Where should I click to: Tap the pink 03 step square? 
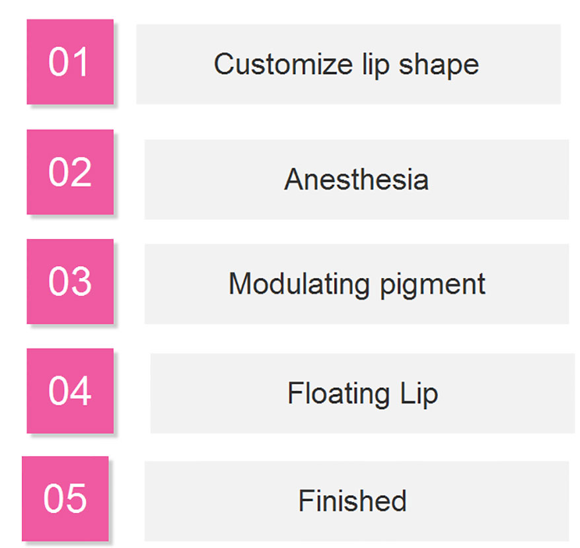point(70,281)
